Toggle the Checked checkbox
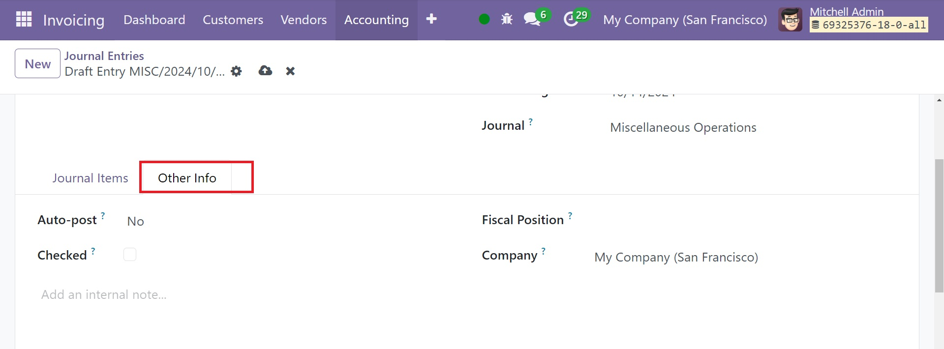 pos(130,255)
